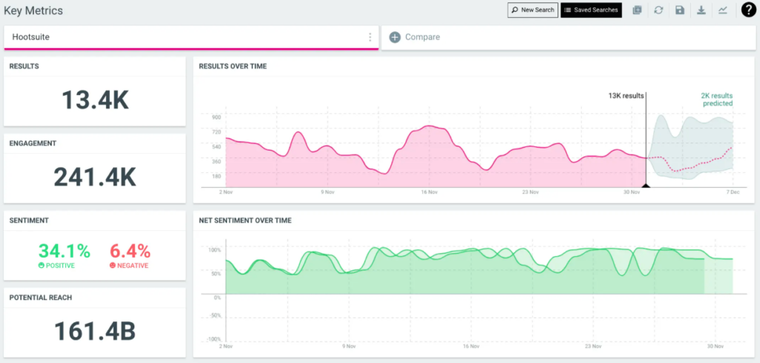Click the Key Metrics page title

[x=33, y=10]
